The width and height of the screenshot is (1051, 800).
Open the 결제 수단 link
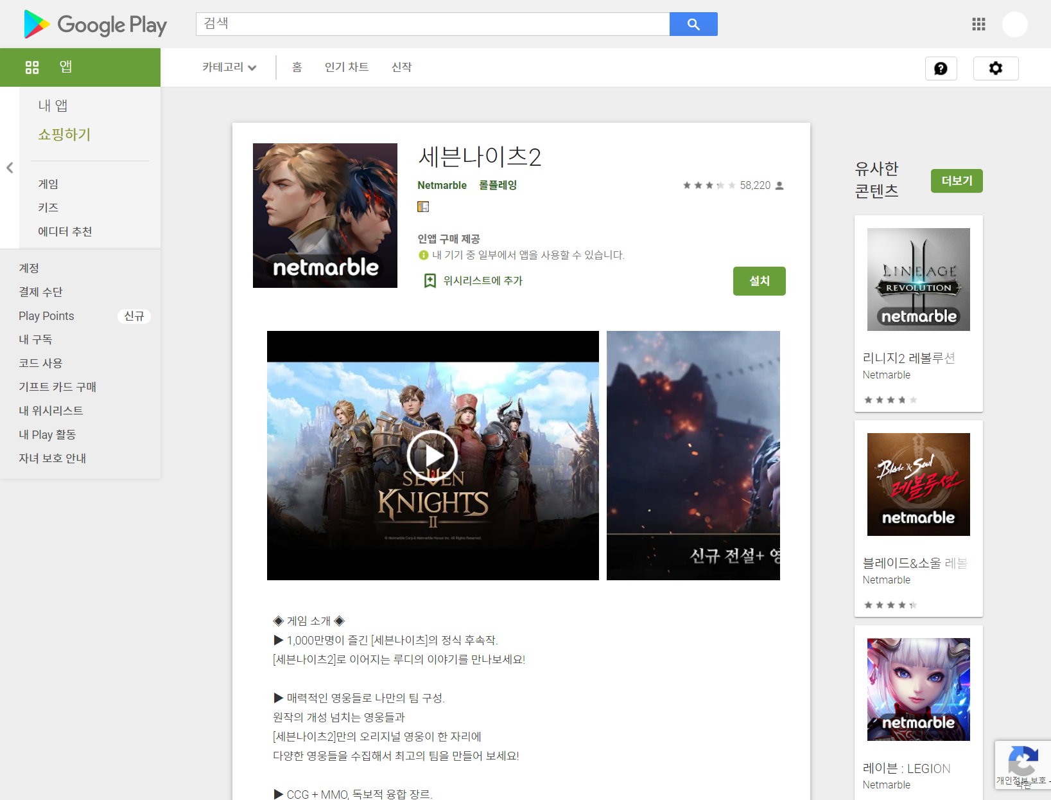coord(40,292)
